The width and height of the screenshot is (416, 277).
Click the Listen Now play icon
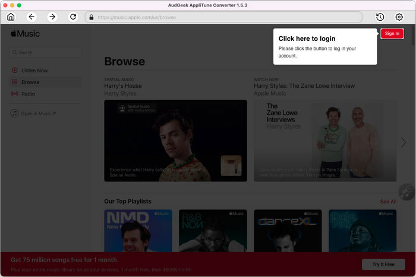(15, 71)
